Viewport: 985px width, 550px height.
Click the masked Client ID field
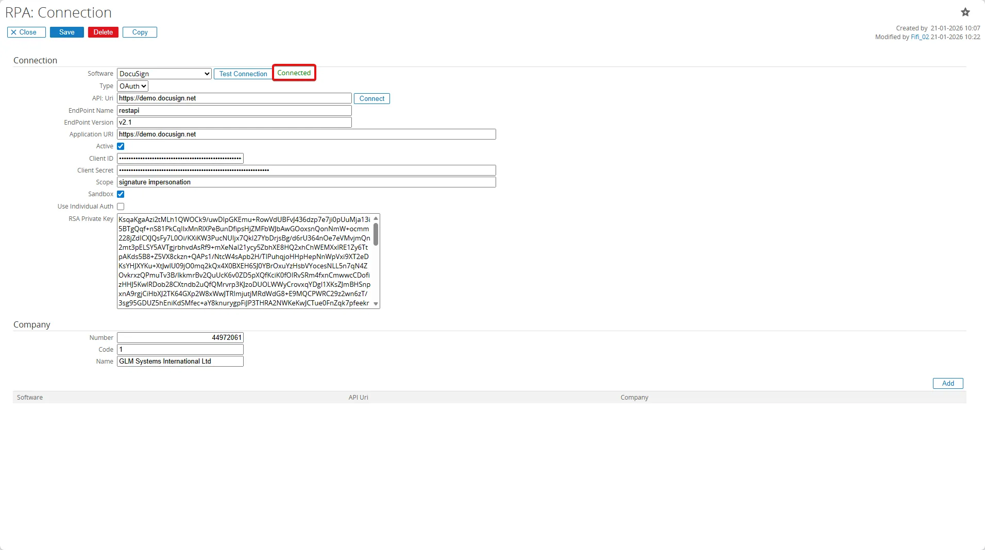click(179, 158)
